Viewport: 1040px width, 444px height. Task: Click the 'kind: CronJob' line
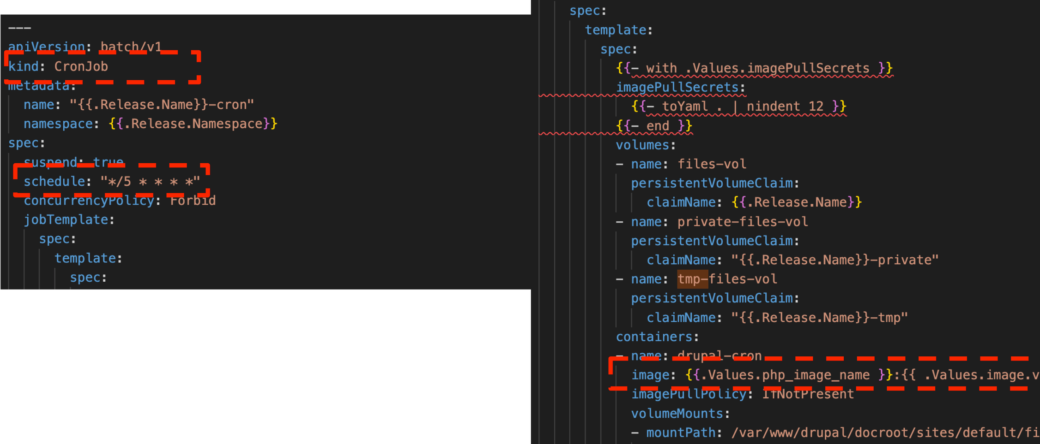pyautogui.click(x=58, y=66)
